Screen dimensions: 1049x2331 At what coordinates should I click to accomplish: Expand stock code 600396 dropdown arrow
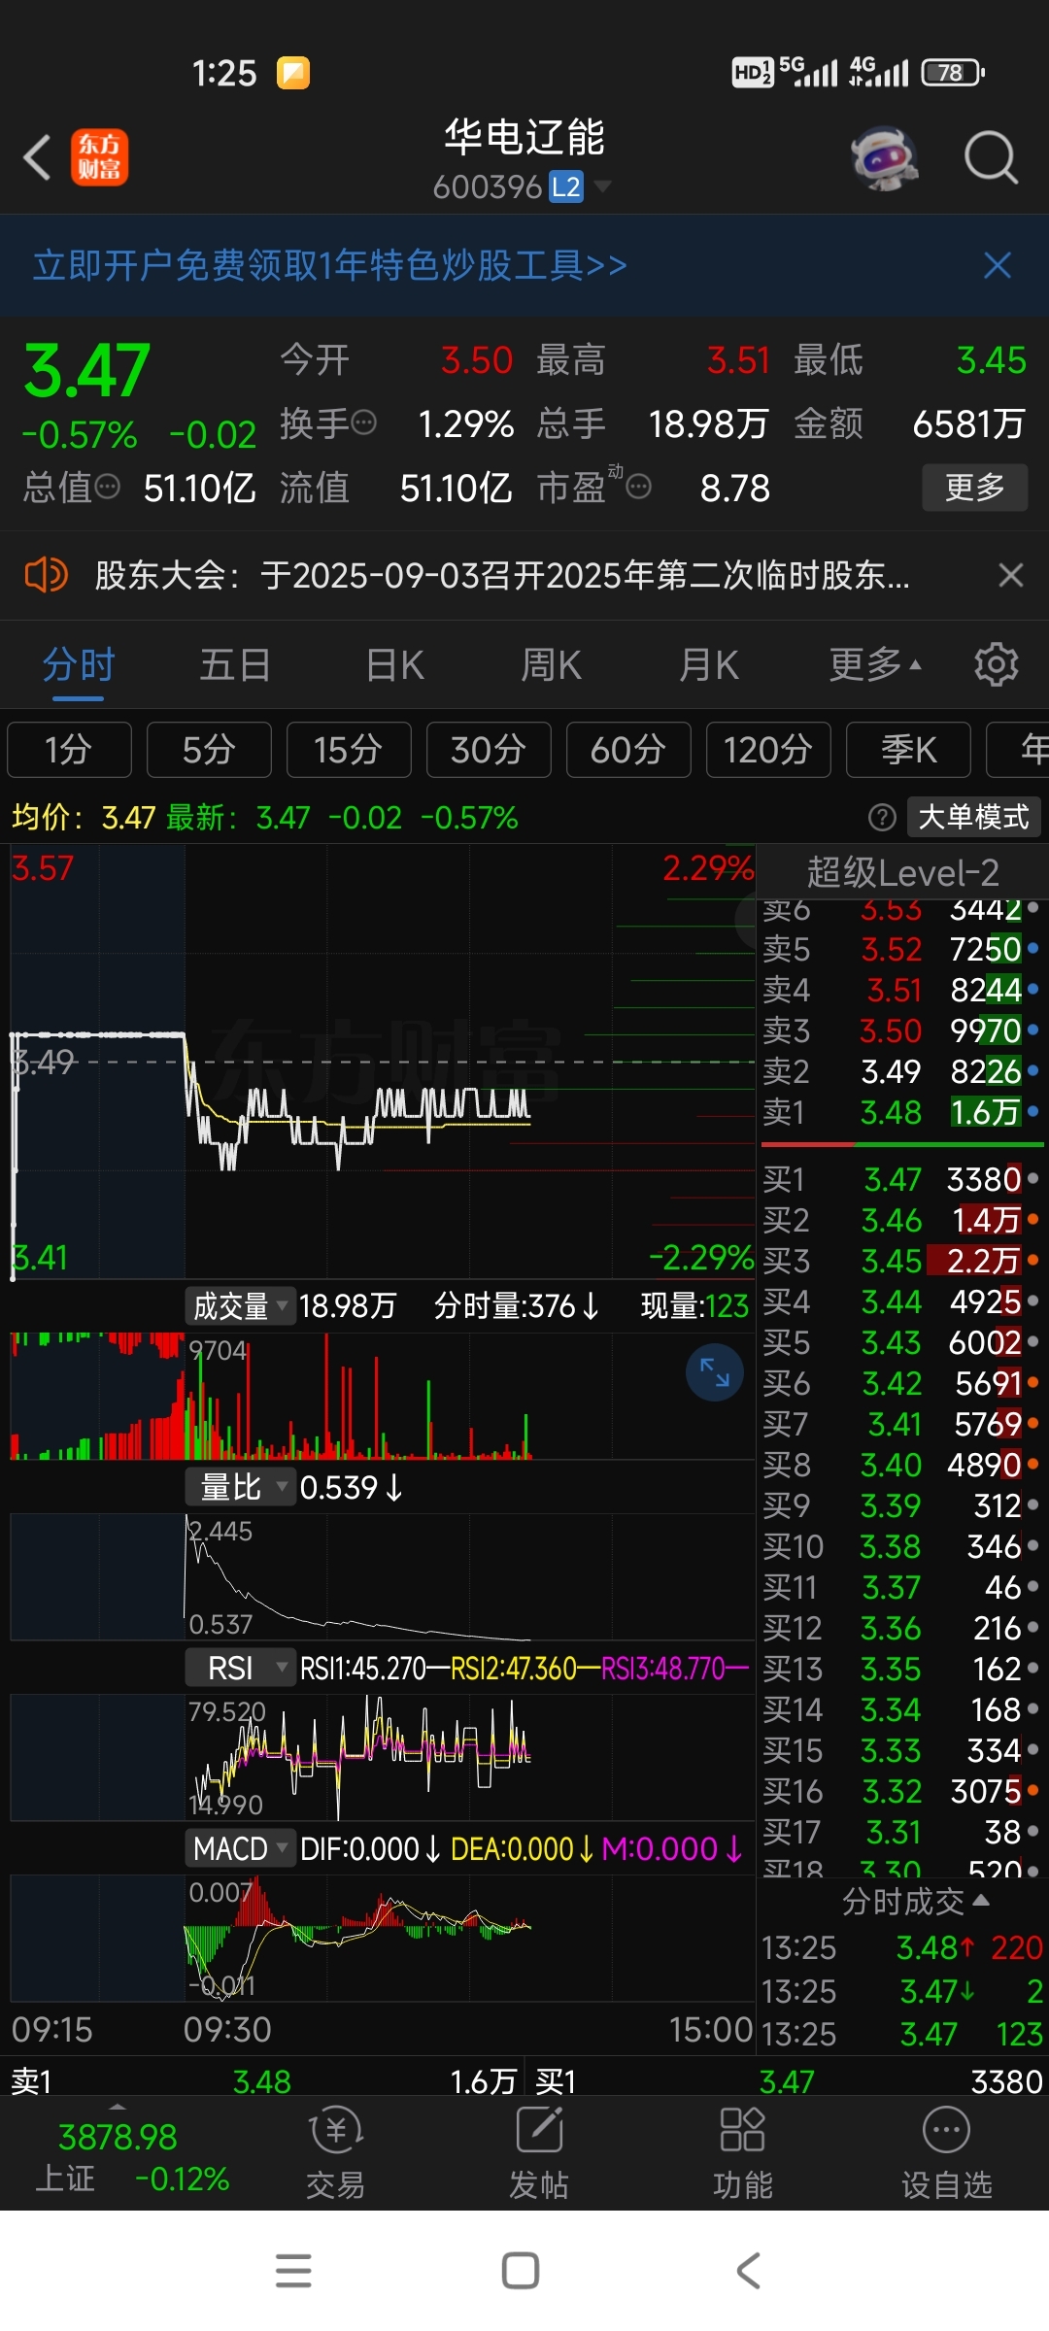tap(602, 186)
